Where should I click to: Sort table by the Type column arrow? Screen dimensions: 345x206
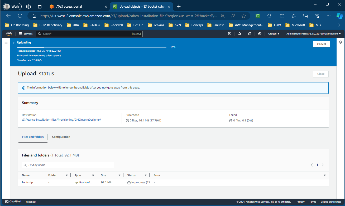click(x=93, y=175)
